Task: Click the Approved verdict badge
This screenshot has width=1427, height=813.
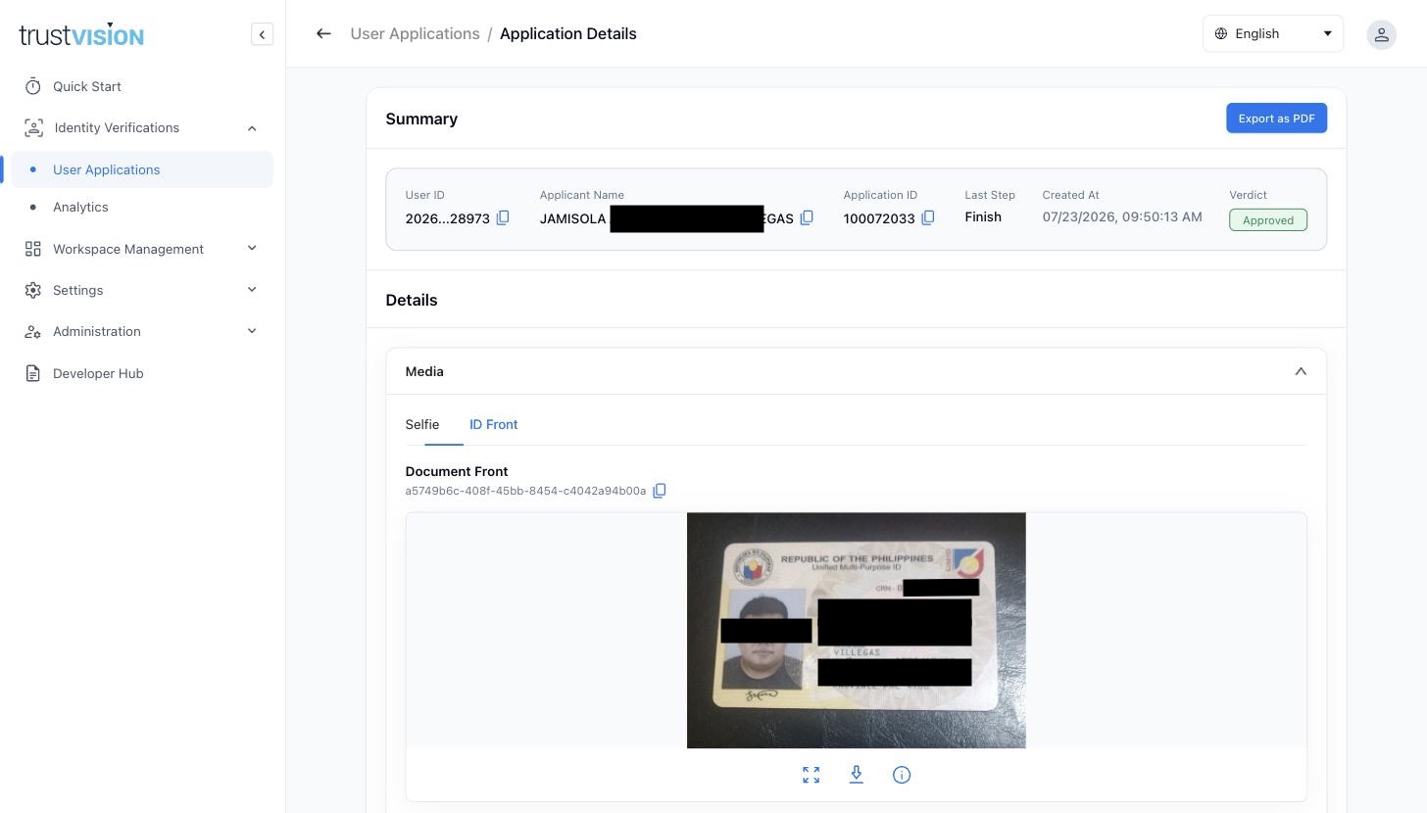Action: (1268, 220)
